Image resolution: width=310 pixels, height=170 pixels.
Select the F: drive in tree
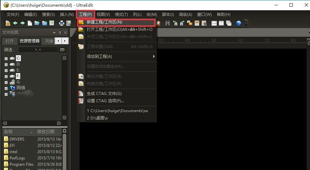click(18, 76)
